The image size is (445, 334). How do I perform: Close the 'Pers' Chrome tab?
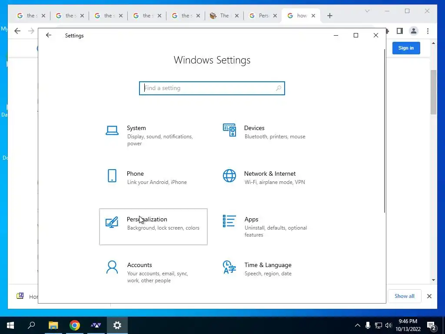[x=275, y=16]
